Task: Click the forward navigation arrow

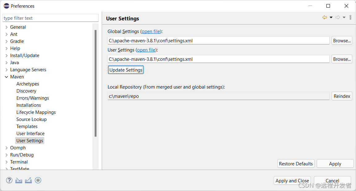Action: tap(338, 18)
